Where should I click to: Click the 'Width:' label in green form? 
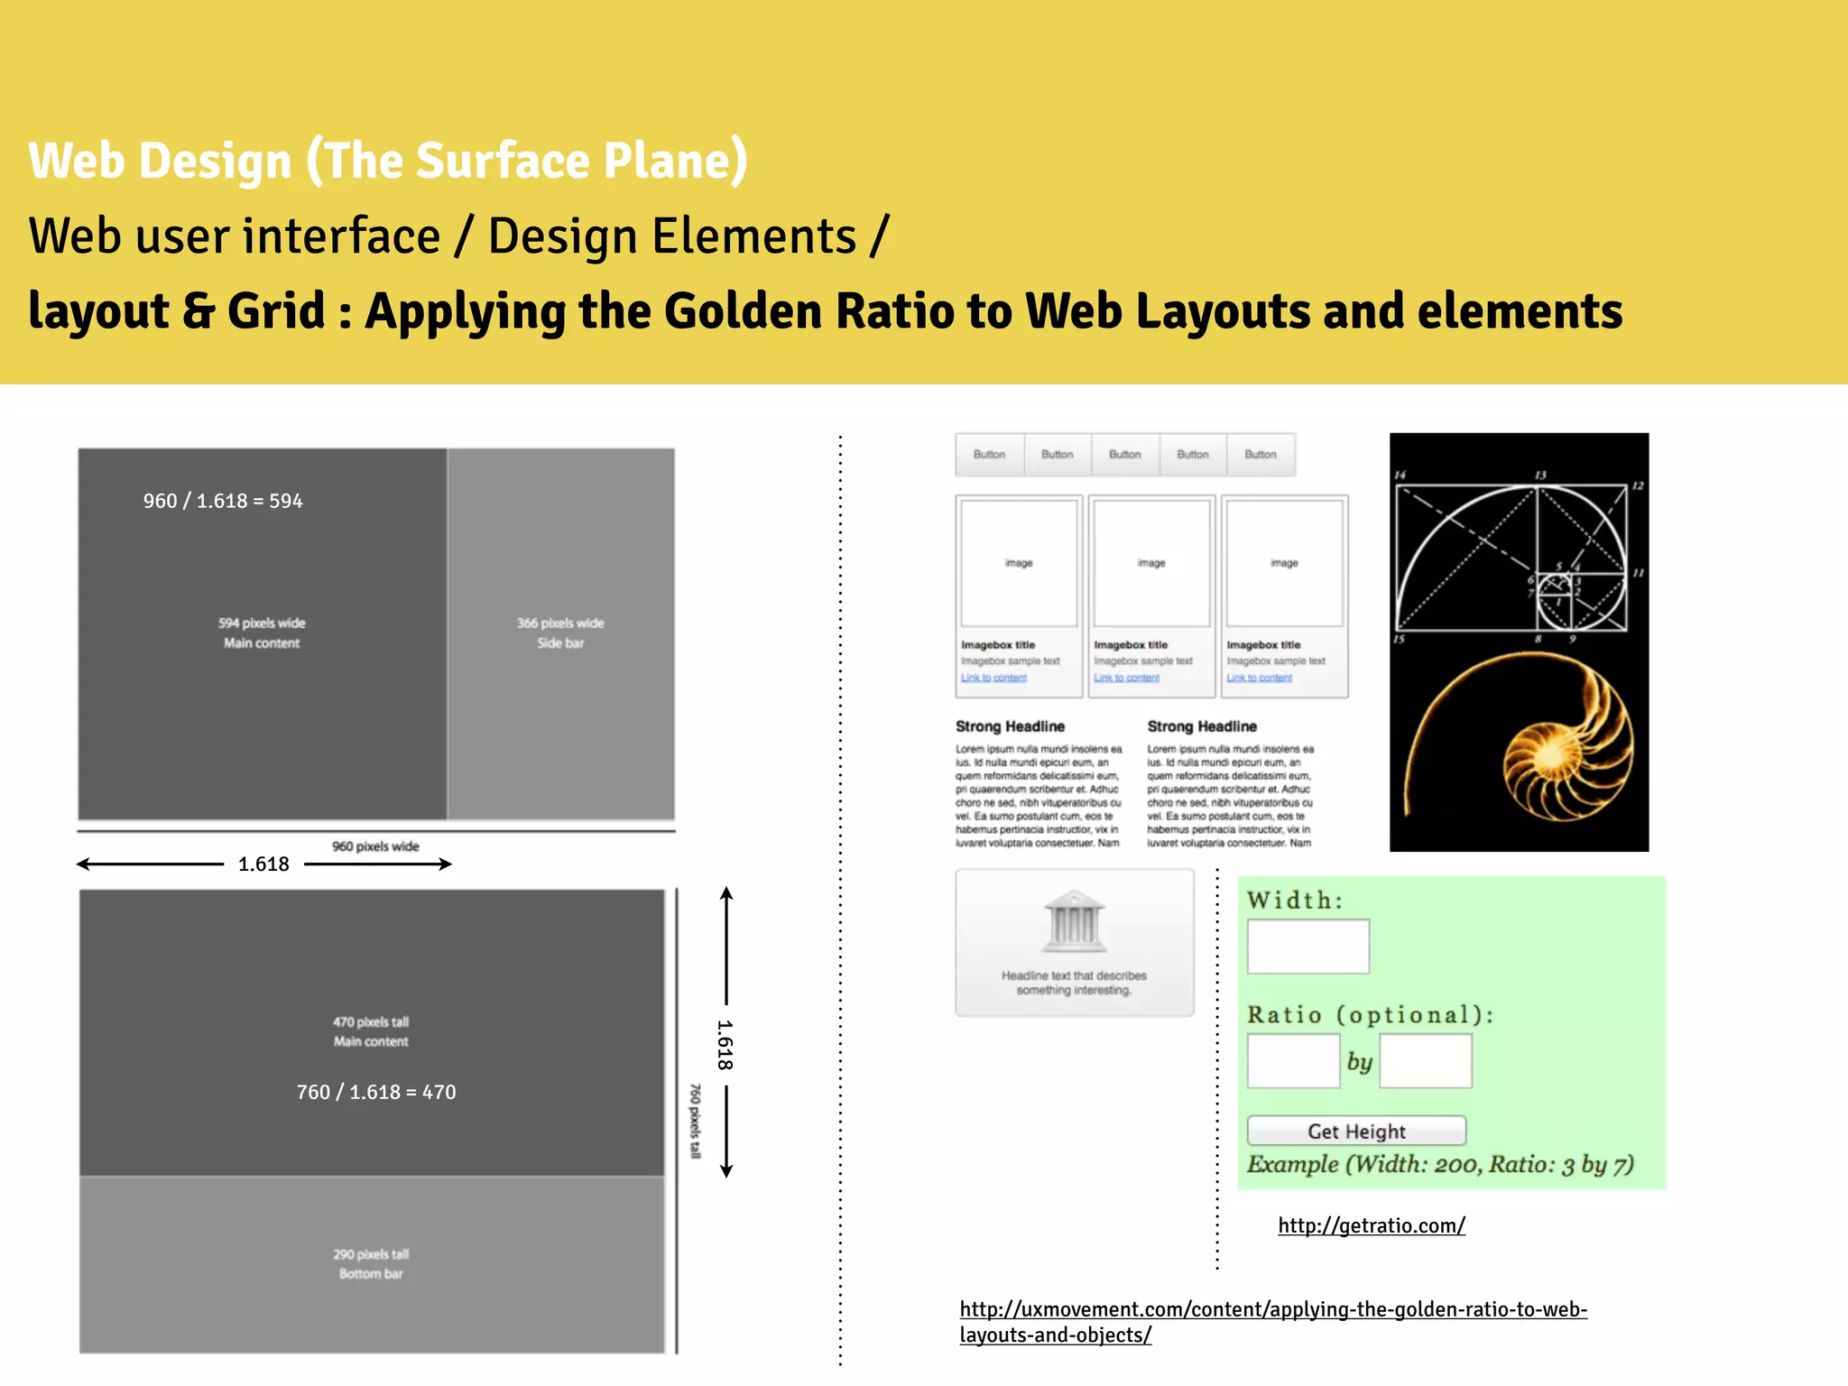pyautogui.click(x=1296, y=900)
